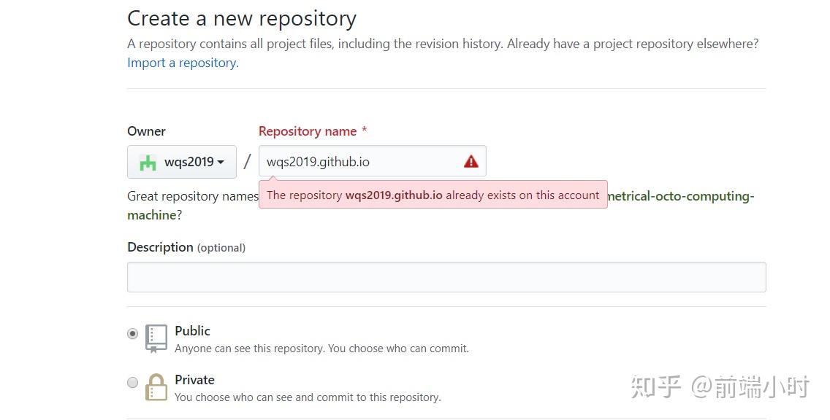Click the Public repository book icon

tap(156, 338)
